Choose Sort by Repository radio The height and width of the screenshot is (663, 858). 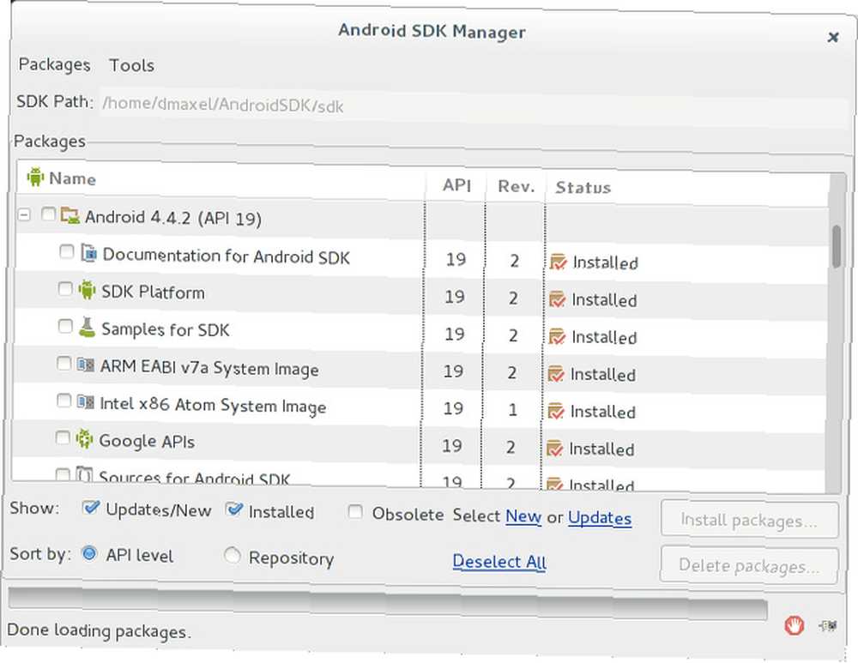232,556
